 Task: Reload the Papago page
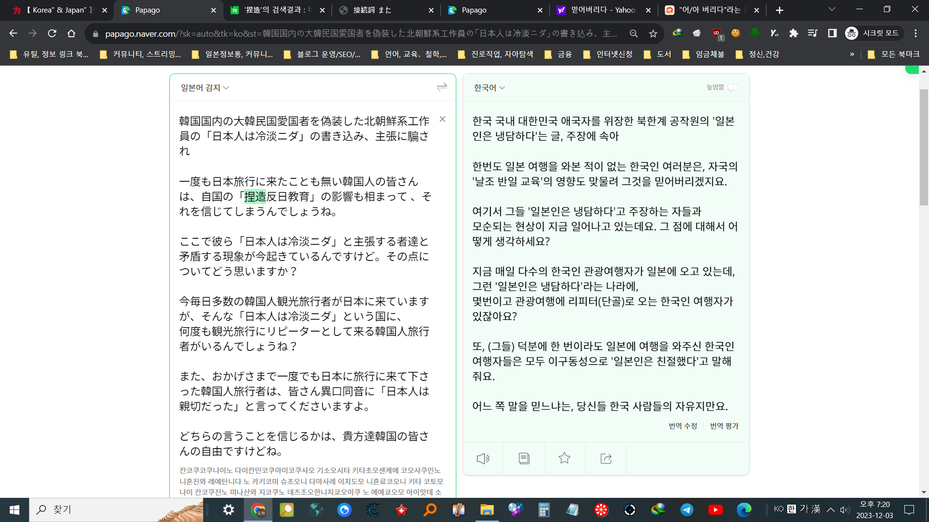[x=52, y=33]
